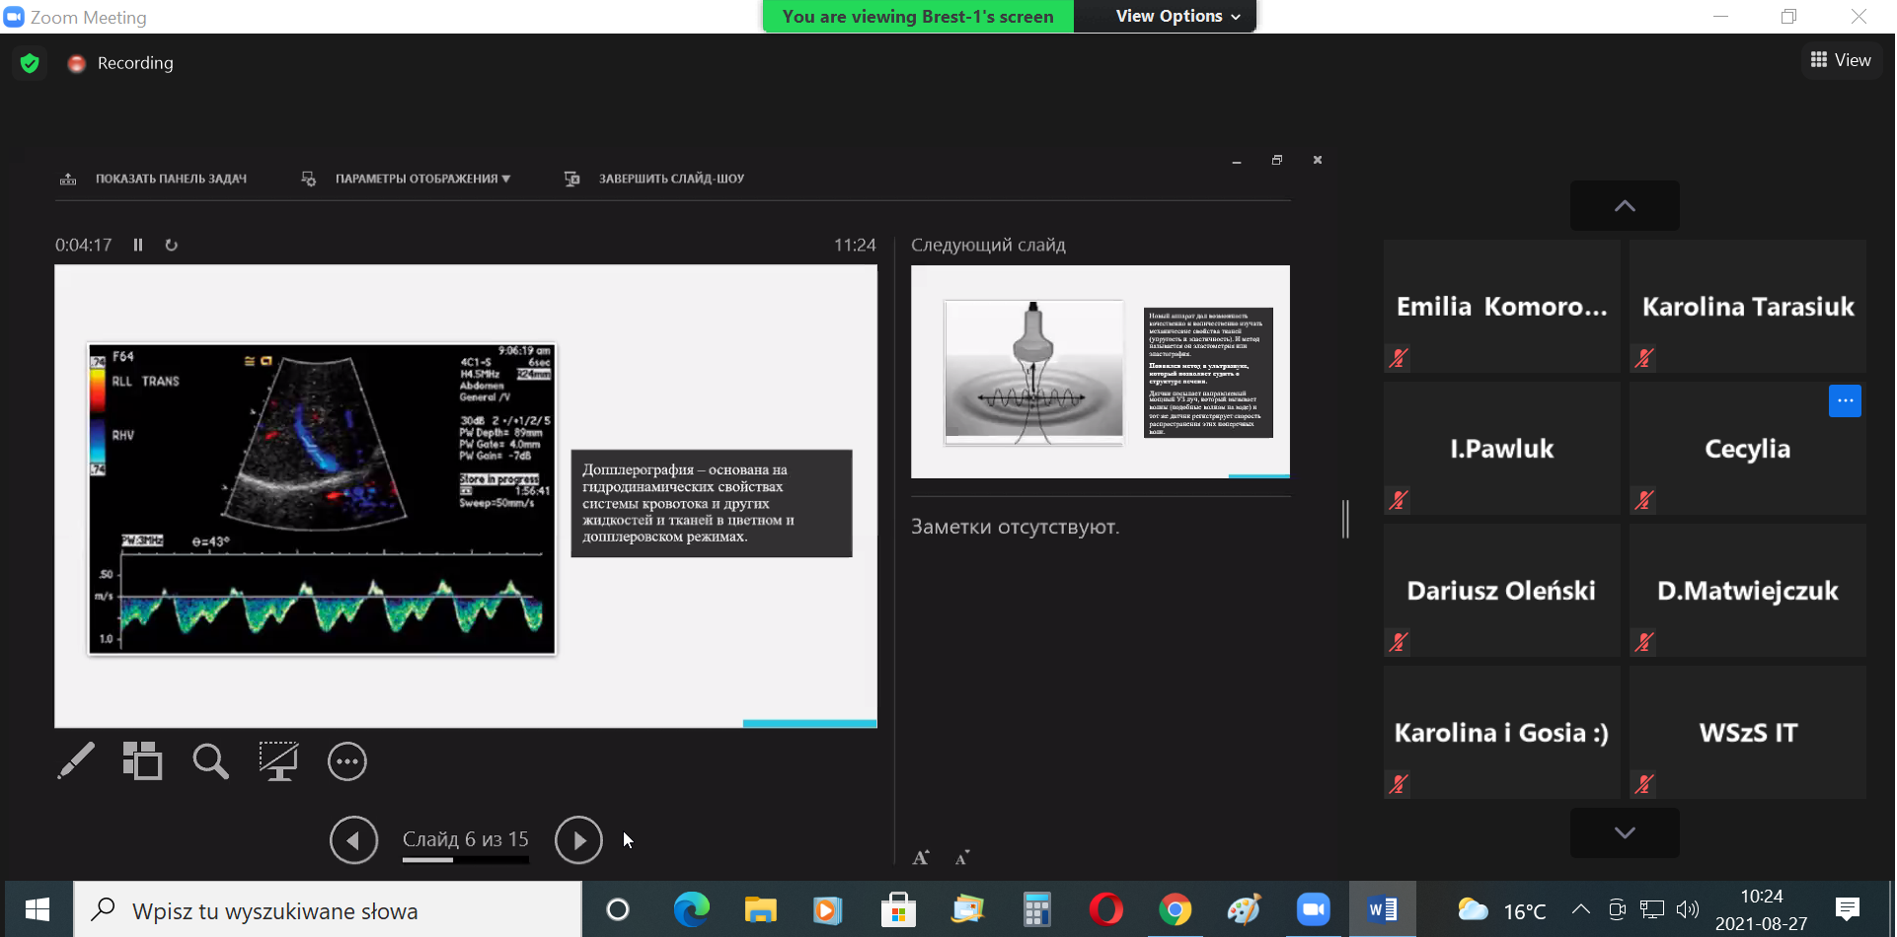Click the decrease notes text size icon
This screenshot has width=1897, height=937.
click(962, 857)
